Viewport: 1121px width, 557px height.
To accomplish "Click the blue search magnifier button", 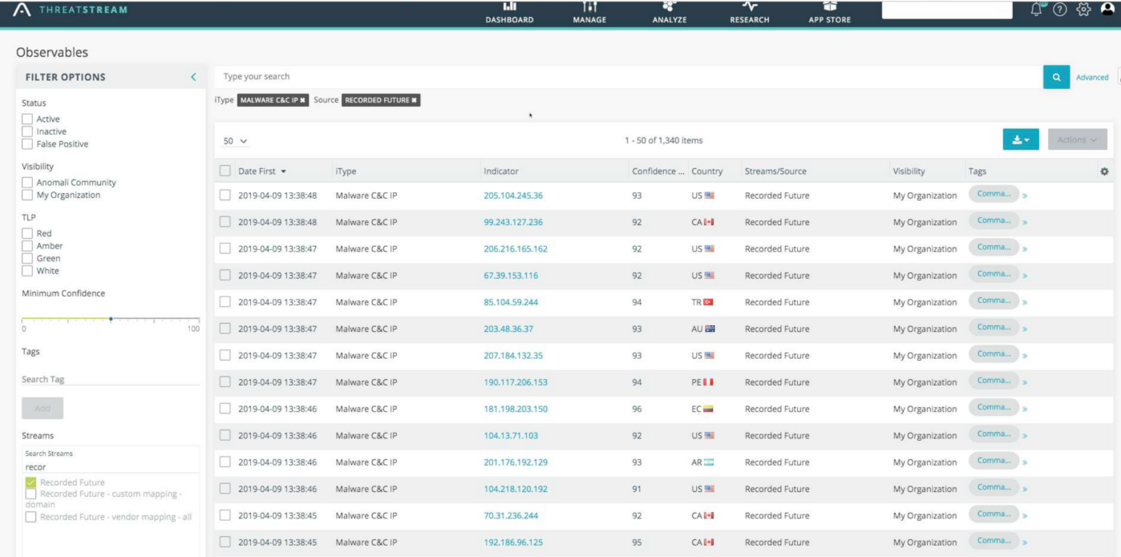I will [1056, 77].
